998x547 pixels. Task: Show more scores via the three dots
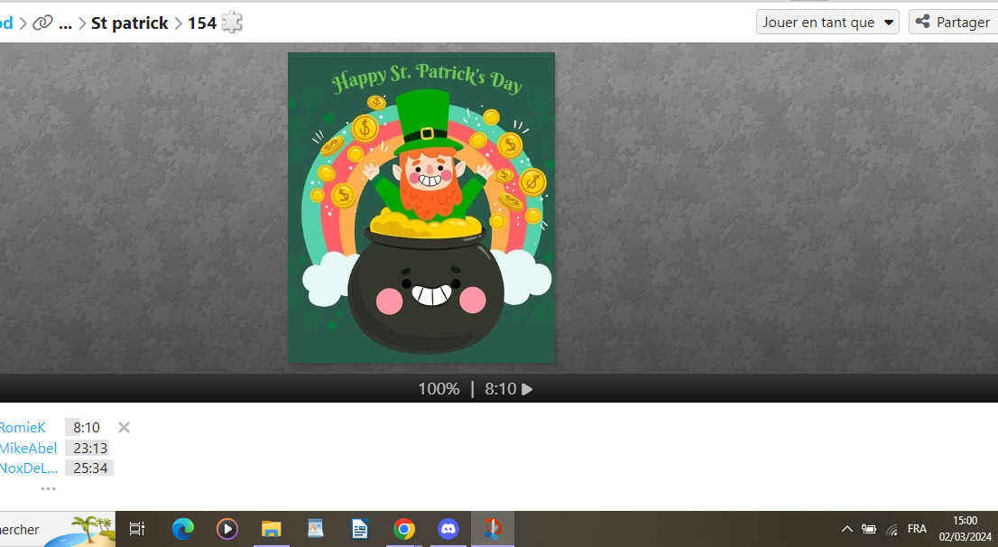(49, 488)
